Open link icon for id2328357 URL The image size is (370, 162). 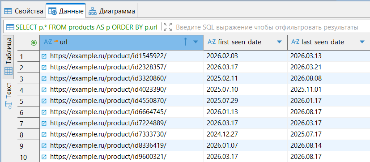click(44, 67)
